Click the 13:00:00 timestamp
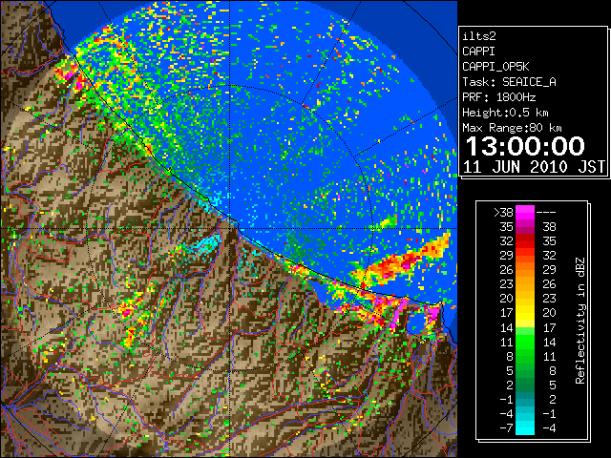The image size is (611, 458). click(x=525, y=146)
